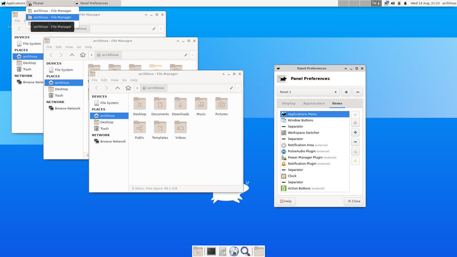Select Browse Network in front File Manager sidebar

click(x=109, y=141)
